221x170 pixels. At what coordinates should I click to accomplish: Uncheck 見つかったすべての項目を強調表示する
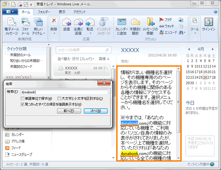[22, 104]
